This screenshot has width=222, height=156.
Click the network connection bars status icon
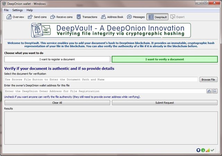[208, 150]
